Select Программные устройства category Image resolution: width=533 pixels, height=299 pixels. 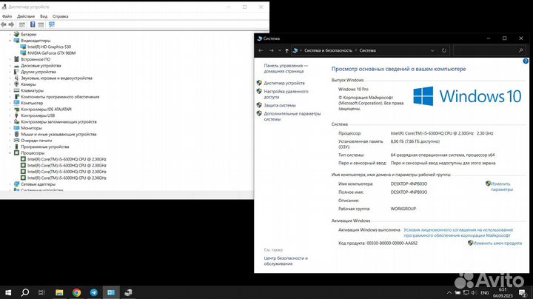pyautogui.click(x=45, y=147)
